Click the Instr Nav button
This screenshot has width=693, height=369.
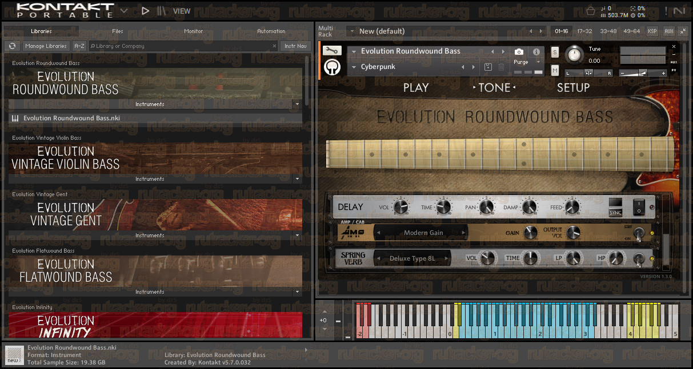[x=295, y=46]
